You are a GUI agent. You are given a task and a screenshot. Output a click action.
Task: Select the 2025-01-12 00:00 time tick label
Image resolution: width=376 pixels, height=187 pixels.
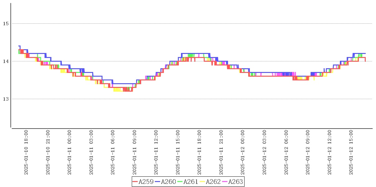coord(243,153)
